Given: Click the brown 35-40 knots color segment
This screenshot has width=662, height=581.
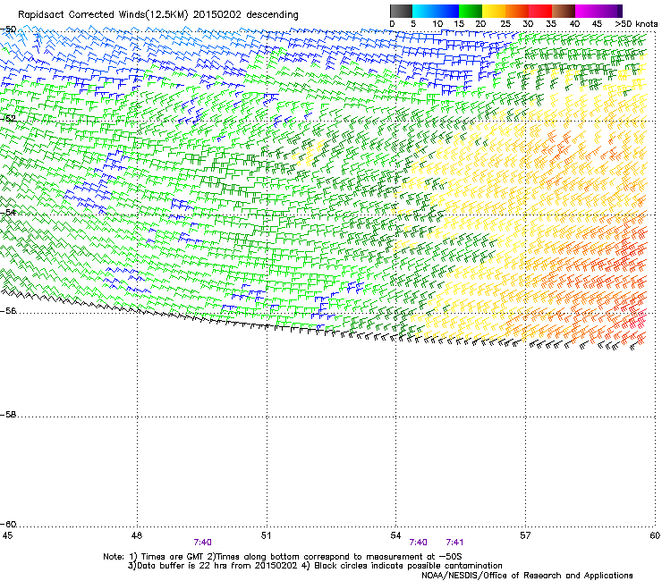Looking at the screenshot, I should tap(564, 11).
